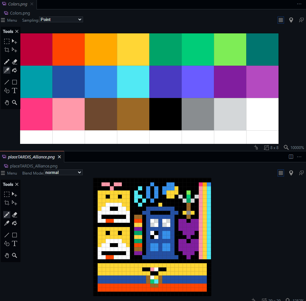Activate the Eyedropper tool in Colors.png Tools panel
Image resolution: width=306 pixels, height=301 pixels.
[x=7, y=70]
